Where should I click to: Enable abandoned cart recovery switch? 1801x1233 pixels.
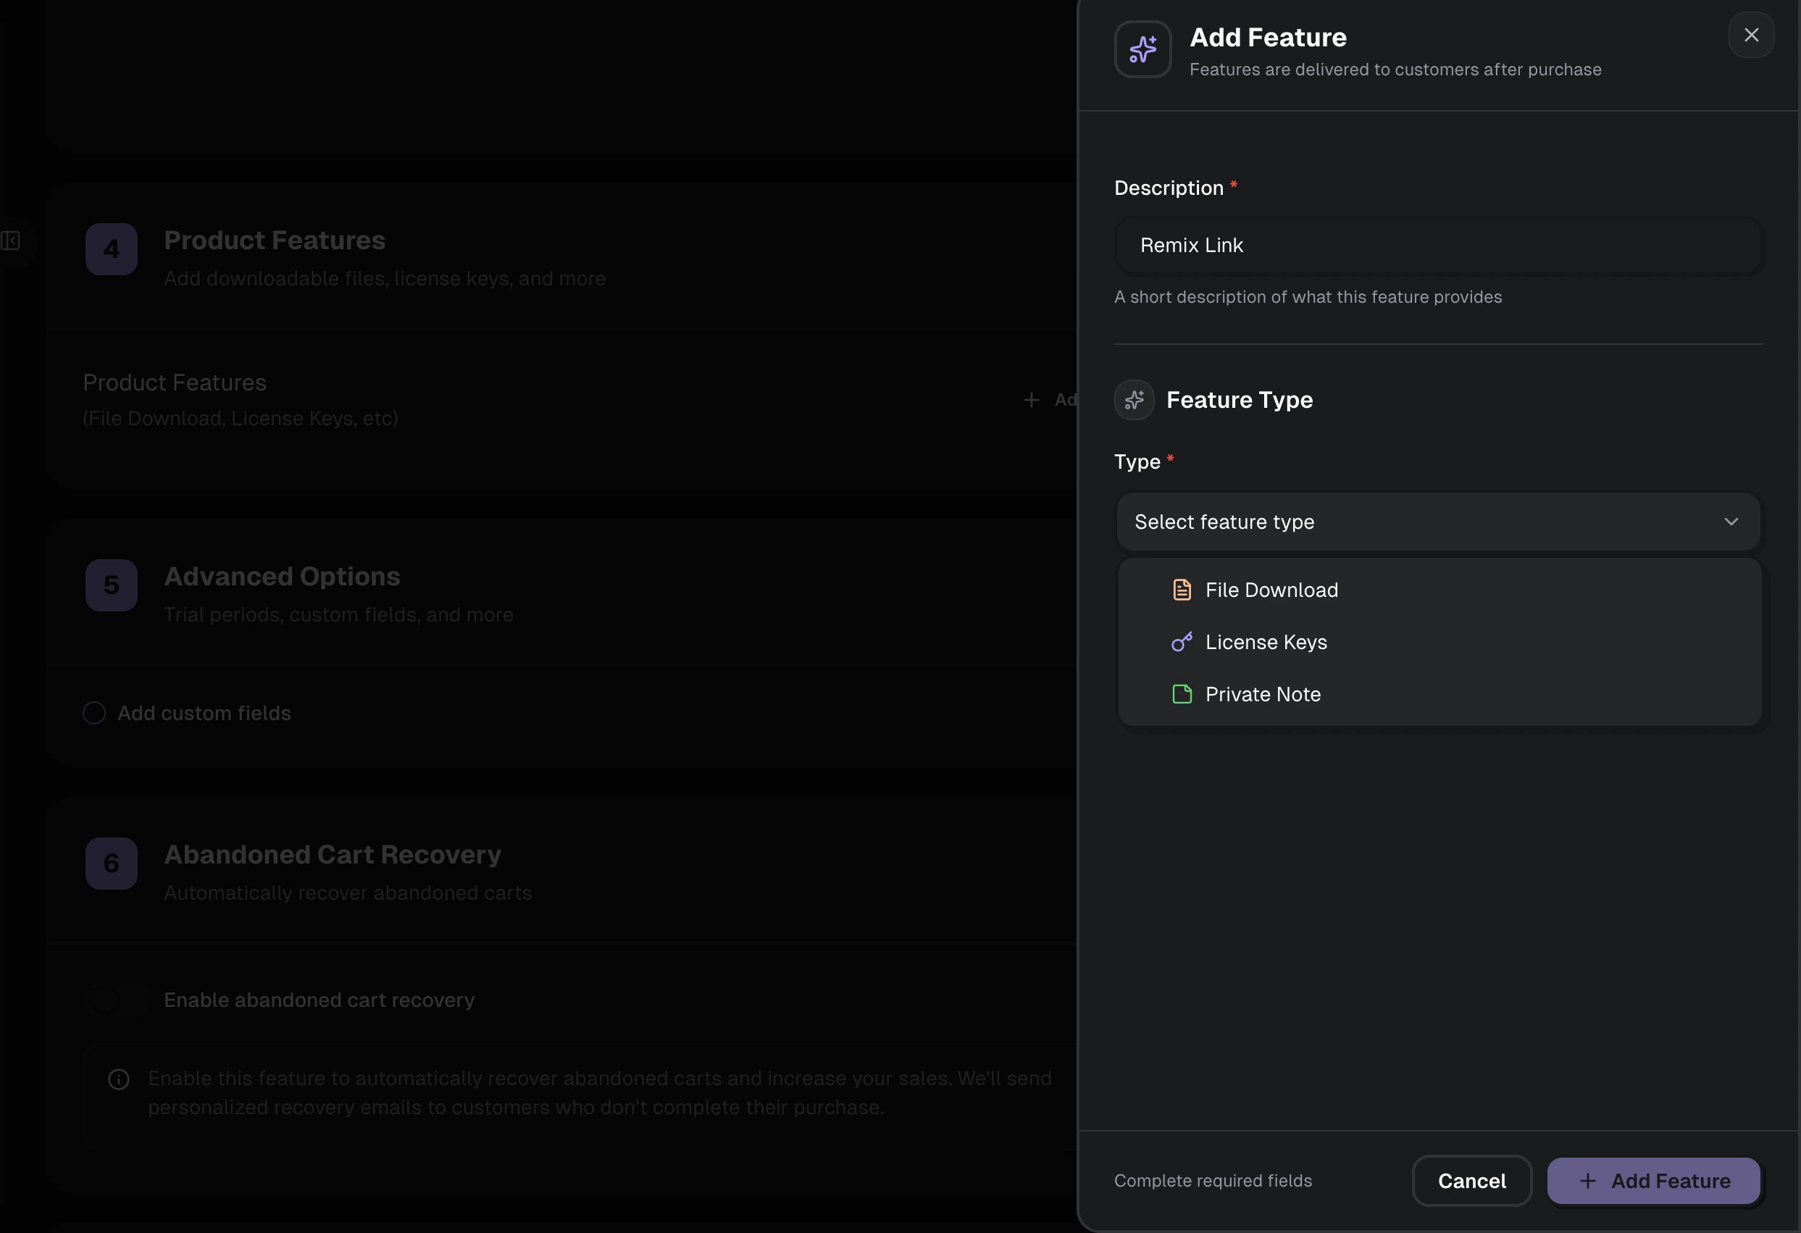click(x=116, y=1000)
